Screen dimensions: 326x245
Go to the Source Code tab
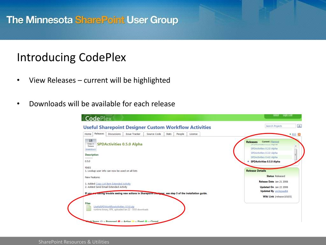[154, 134]
